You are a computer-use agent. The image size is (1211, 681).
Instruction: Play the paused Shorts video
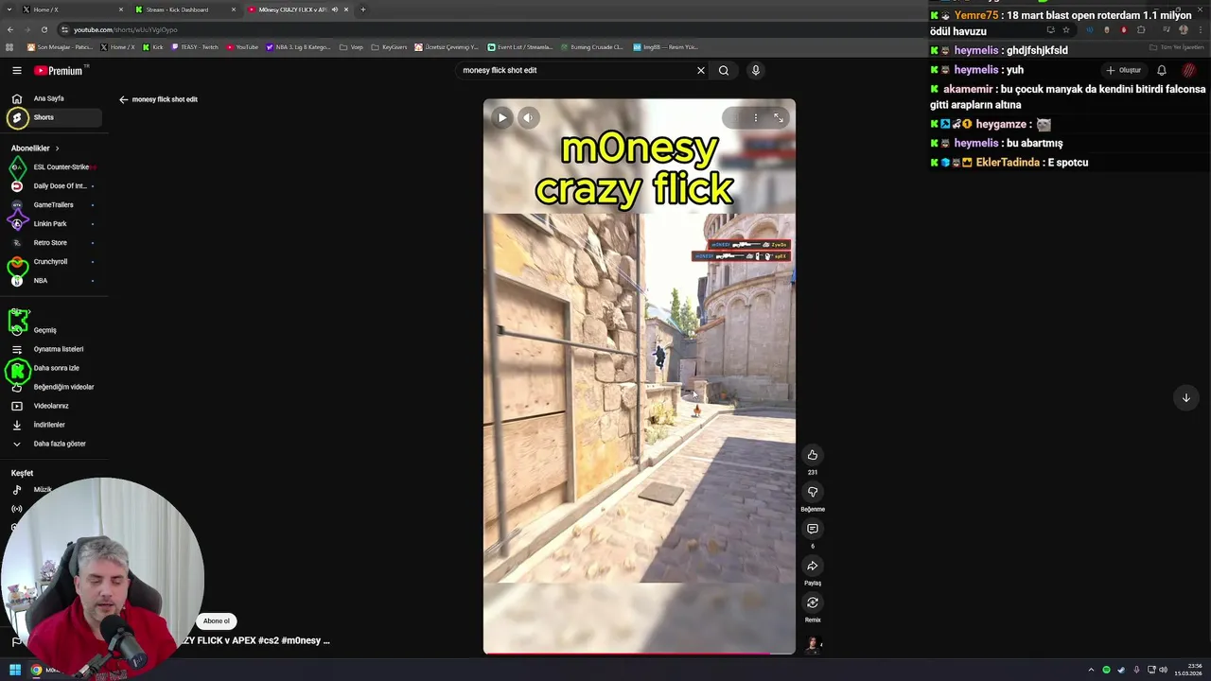[502, 117]
